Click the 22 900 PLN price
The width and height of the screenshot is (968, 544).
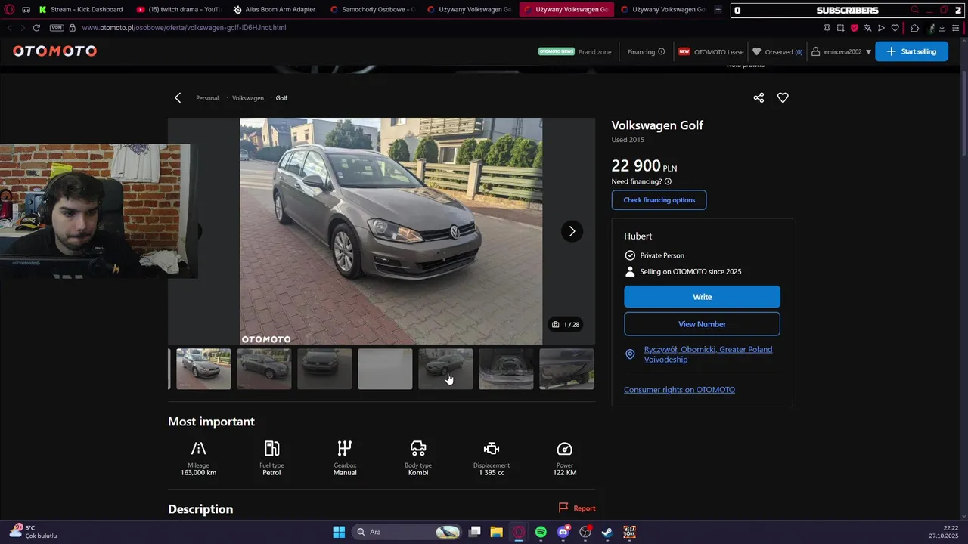coord(644,166)
